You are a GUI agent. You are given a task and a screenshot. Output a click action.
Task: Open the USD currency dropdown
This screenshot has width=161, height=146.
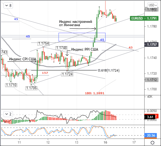pos(152,5)
